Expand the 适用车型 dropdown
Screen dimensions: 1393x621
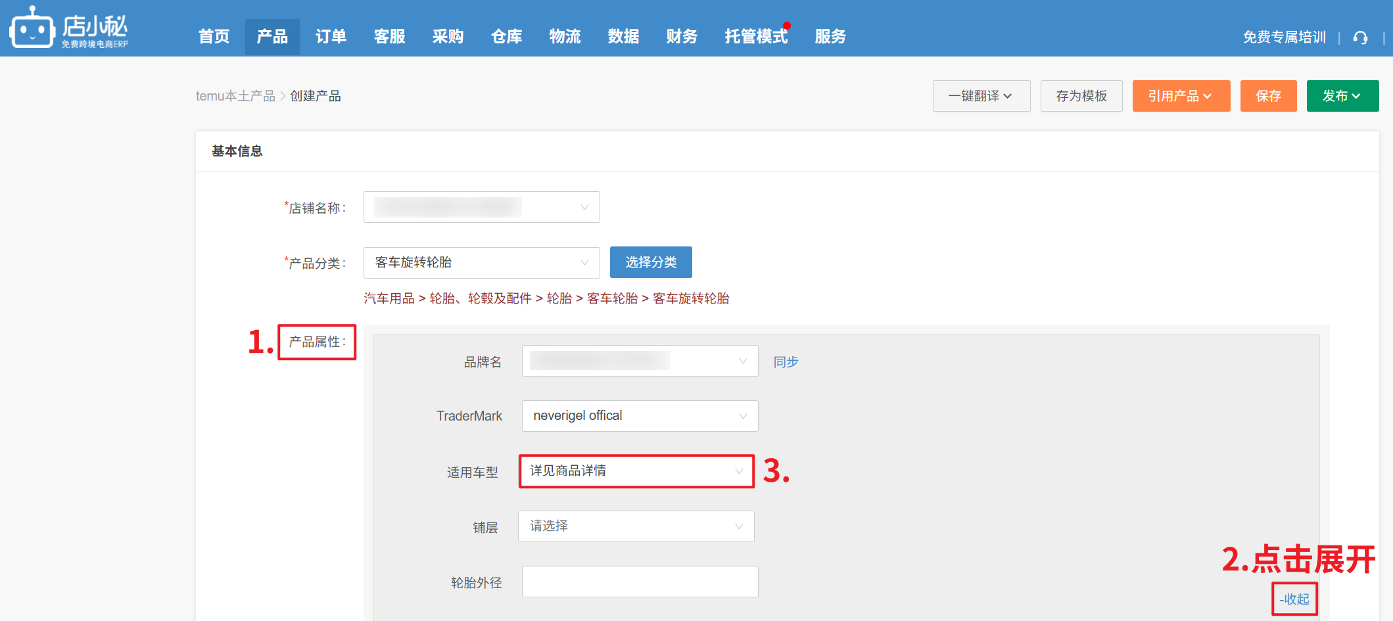tap(636, 471)
